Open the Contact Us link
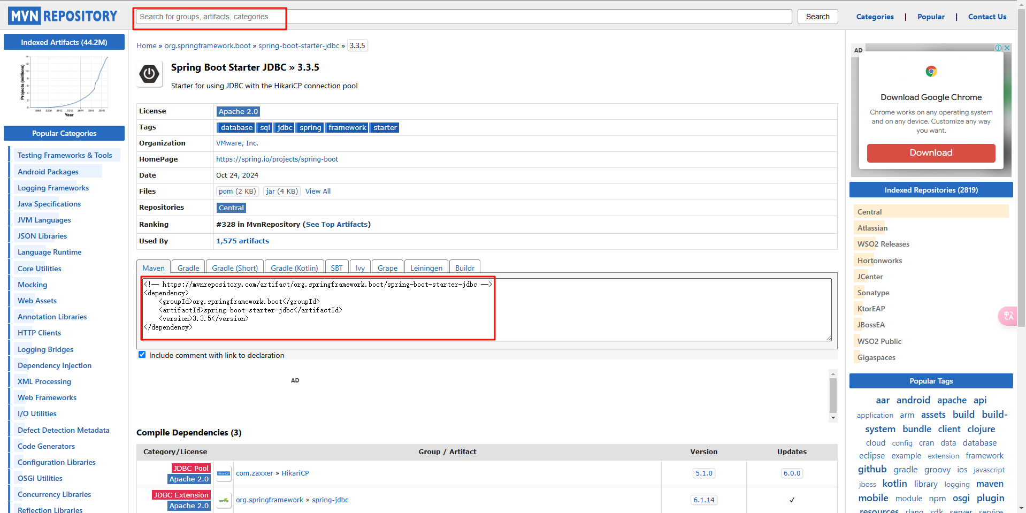 [x=987, y=17]
